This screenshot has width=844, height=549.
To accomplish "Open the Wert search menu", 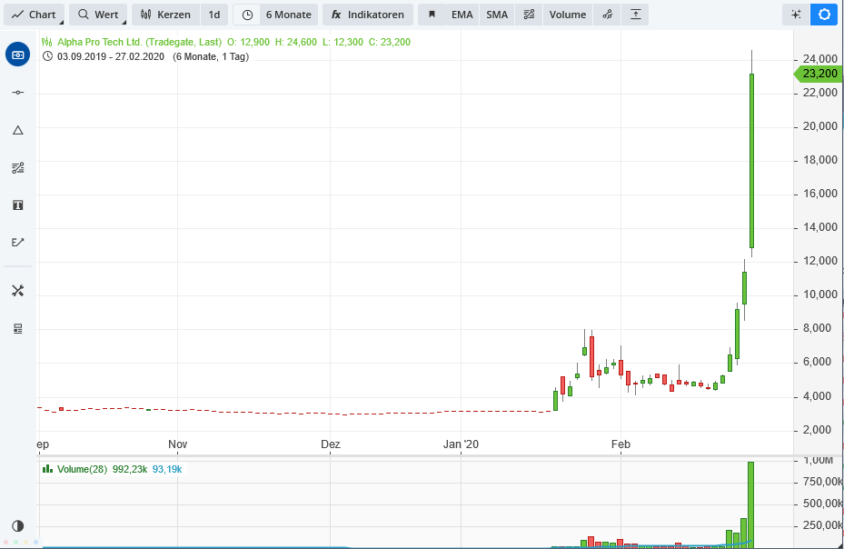I will click(96, 15).
